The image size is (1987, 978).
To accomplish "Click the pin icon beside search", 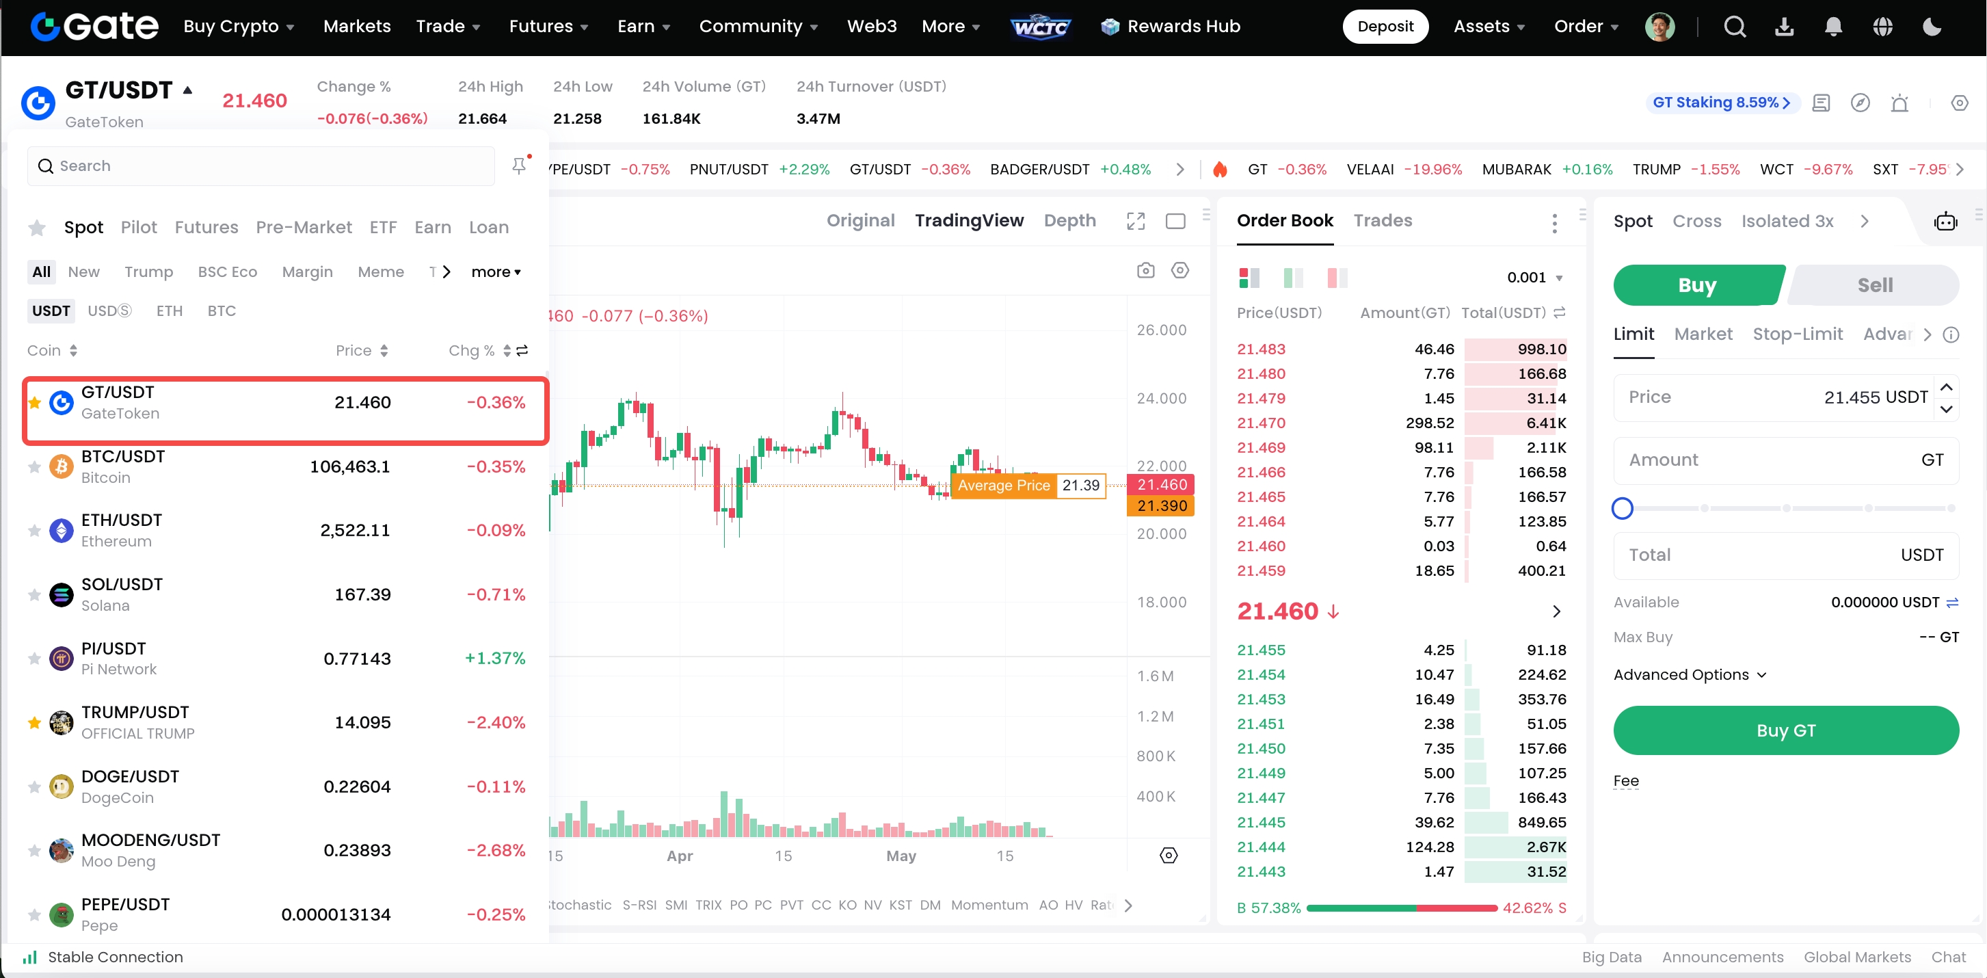I will [x=519, y=166].
